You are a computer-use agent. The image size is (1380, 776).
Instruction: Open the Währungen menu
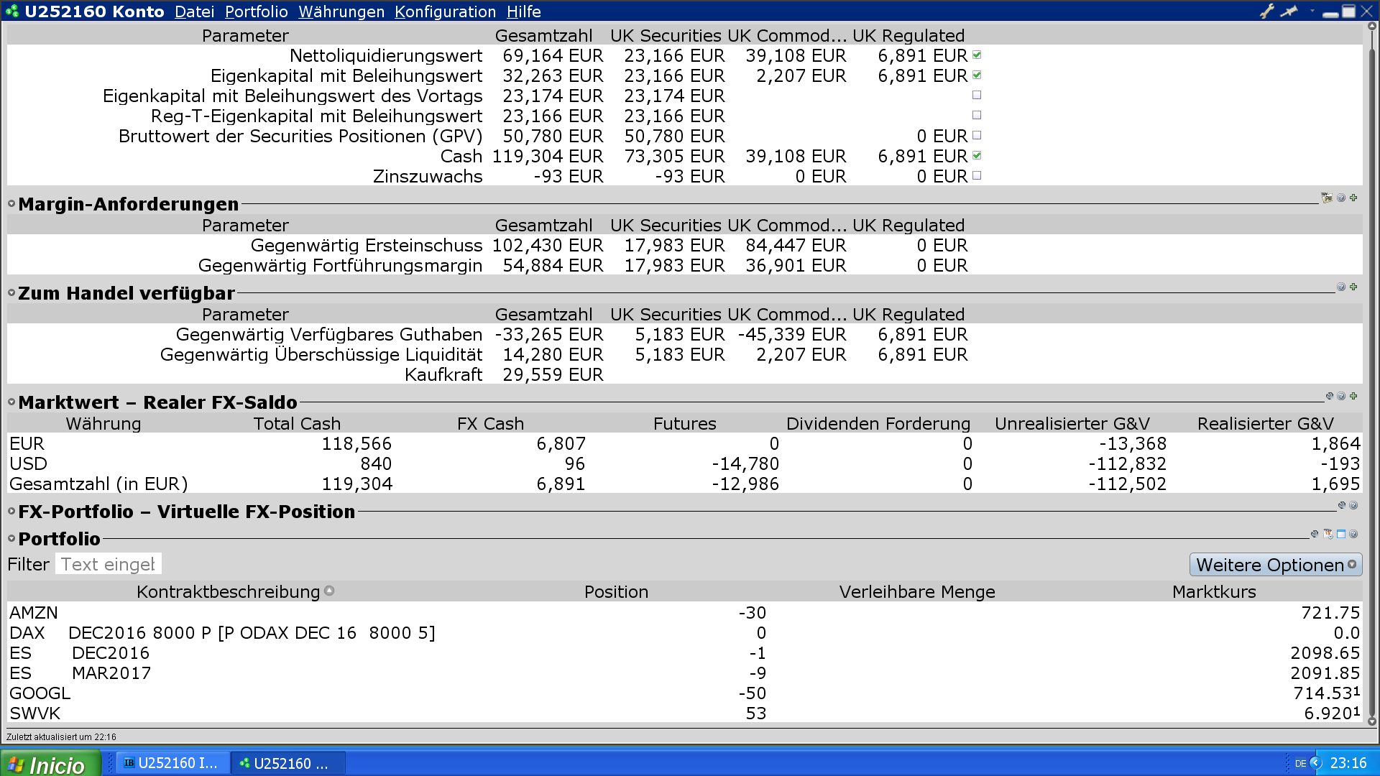coord(341,11)
